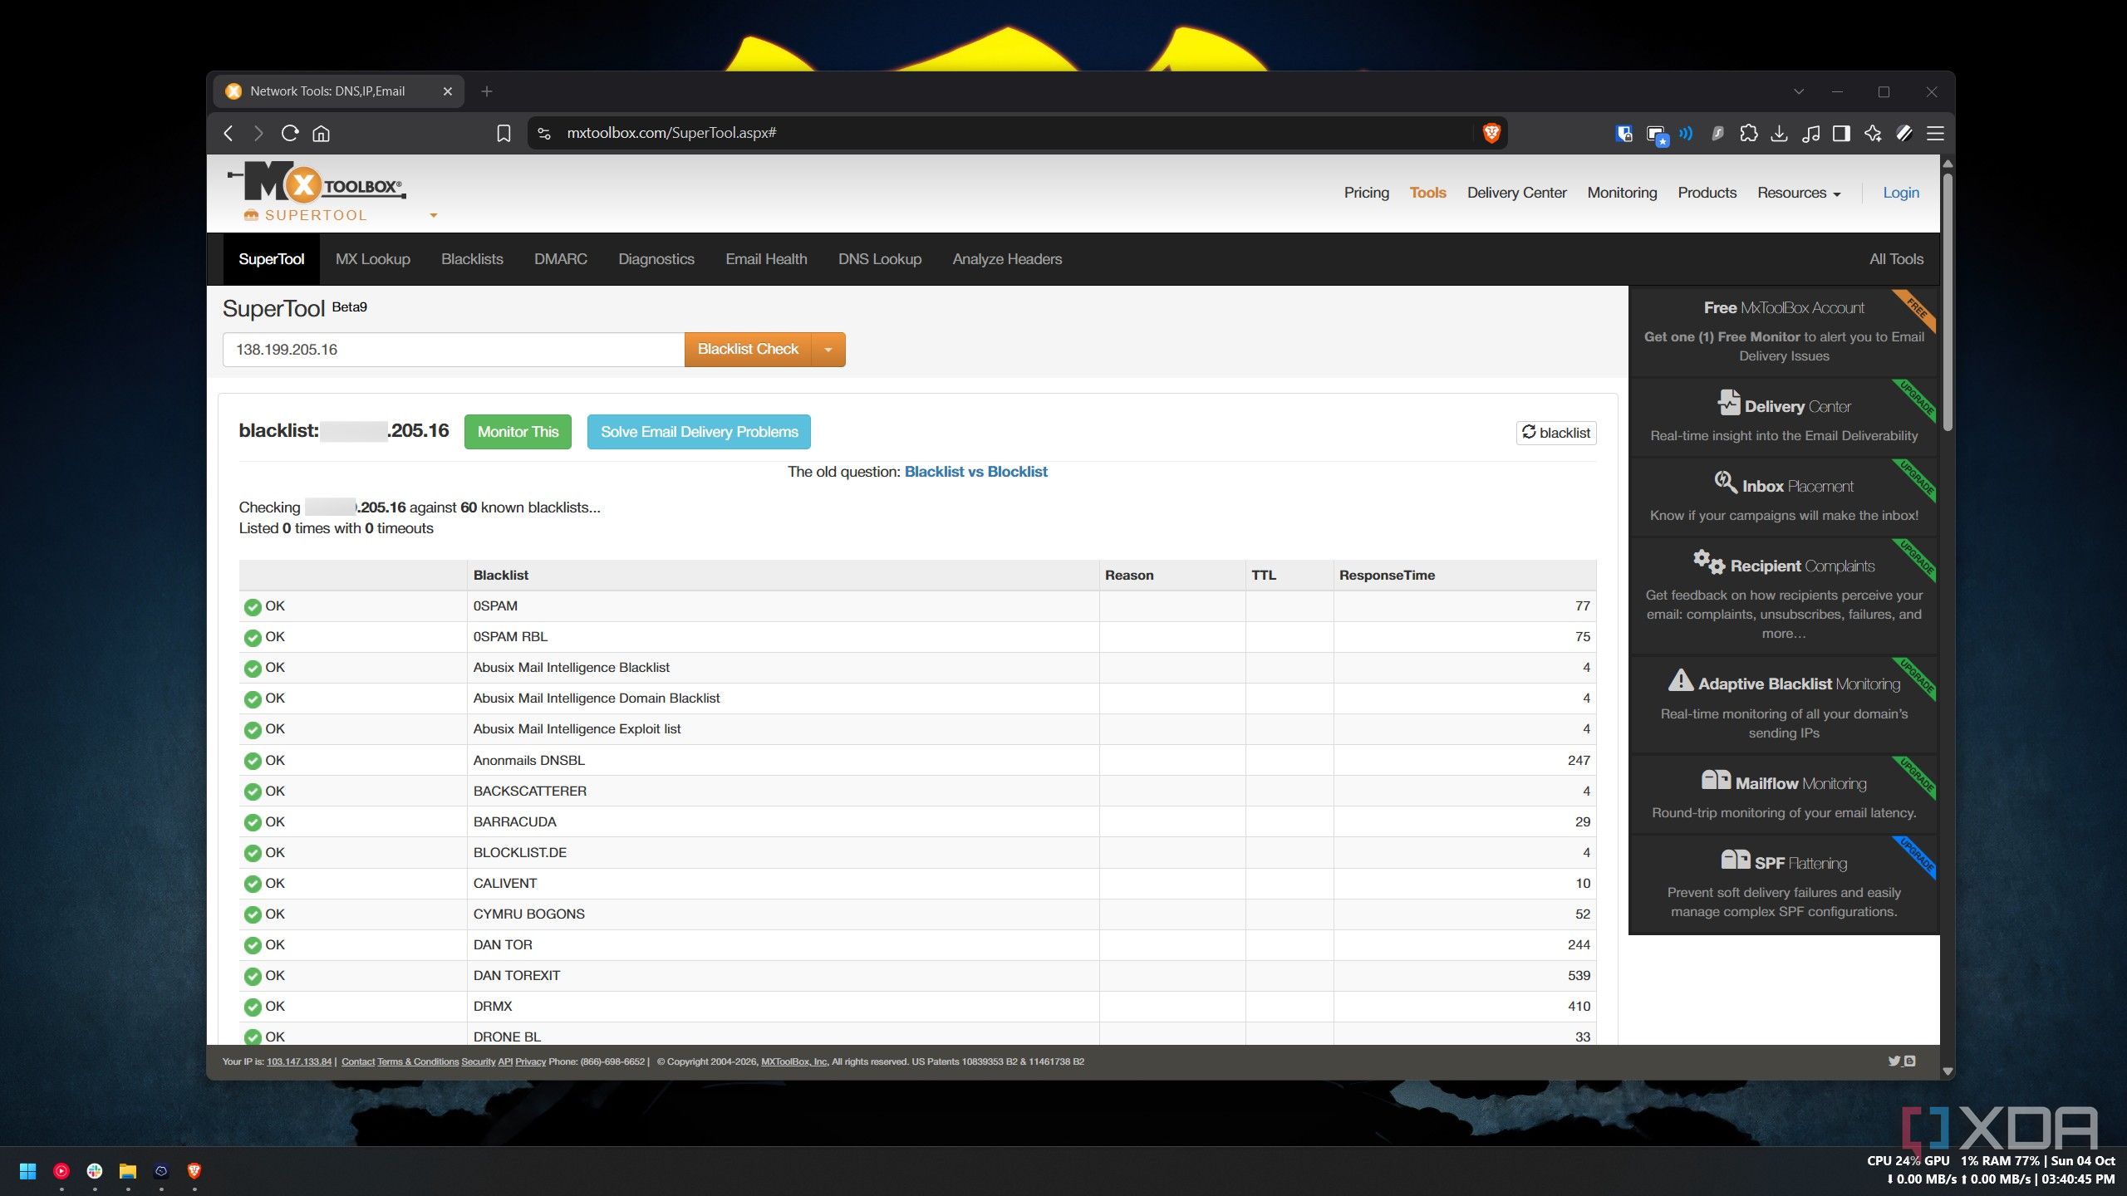Open Brave browser taskbar icon

(x=194, y=1171)
